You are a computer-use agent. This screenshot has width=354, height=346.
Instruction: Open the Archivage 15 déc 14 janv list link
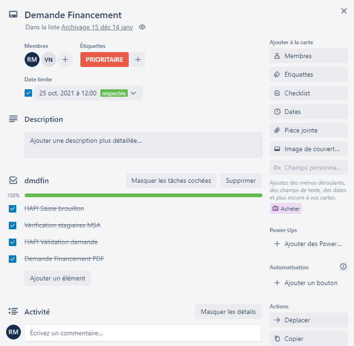pos(97,27)
